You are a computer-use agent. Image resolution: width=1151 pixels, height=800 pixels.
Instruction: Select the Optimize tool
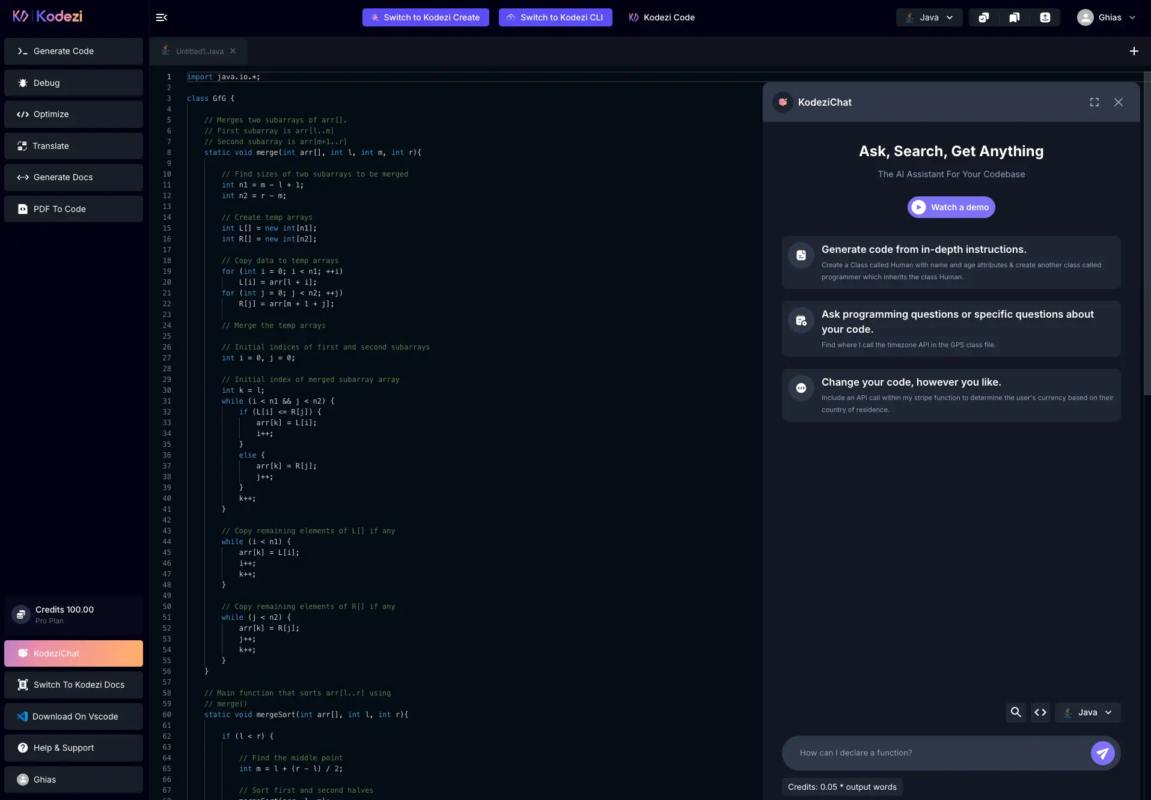(x=73, y=114)
